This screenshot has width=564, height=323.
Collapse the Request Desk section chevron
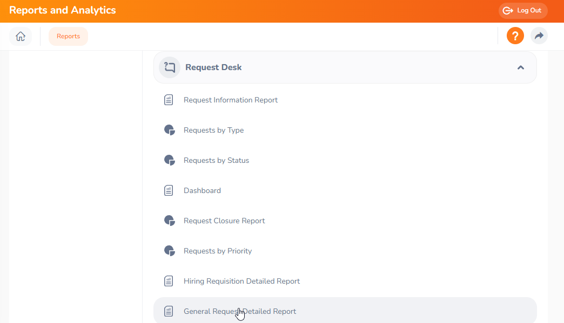[x=520, y=67]
